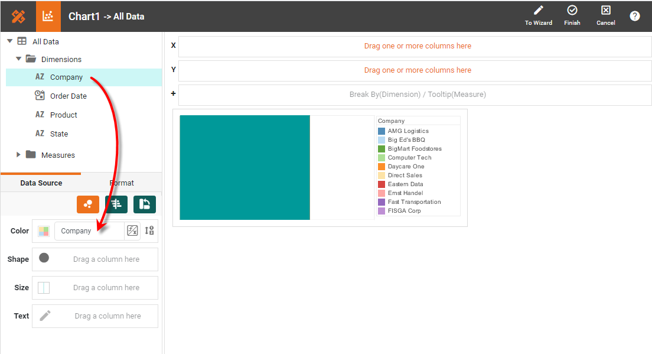Click the color palette icon in Color row
The image size is (652, 354).
pyautogui.click(x=44, y=230)
